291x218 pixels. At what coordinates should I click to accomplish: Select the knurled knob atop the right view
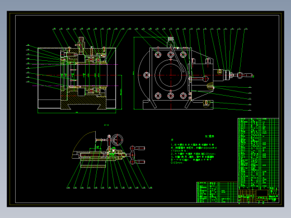tap(171, 39)
